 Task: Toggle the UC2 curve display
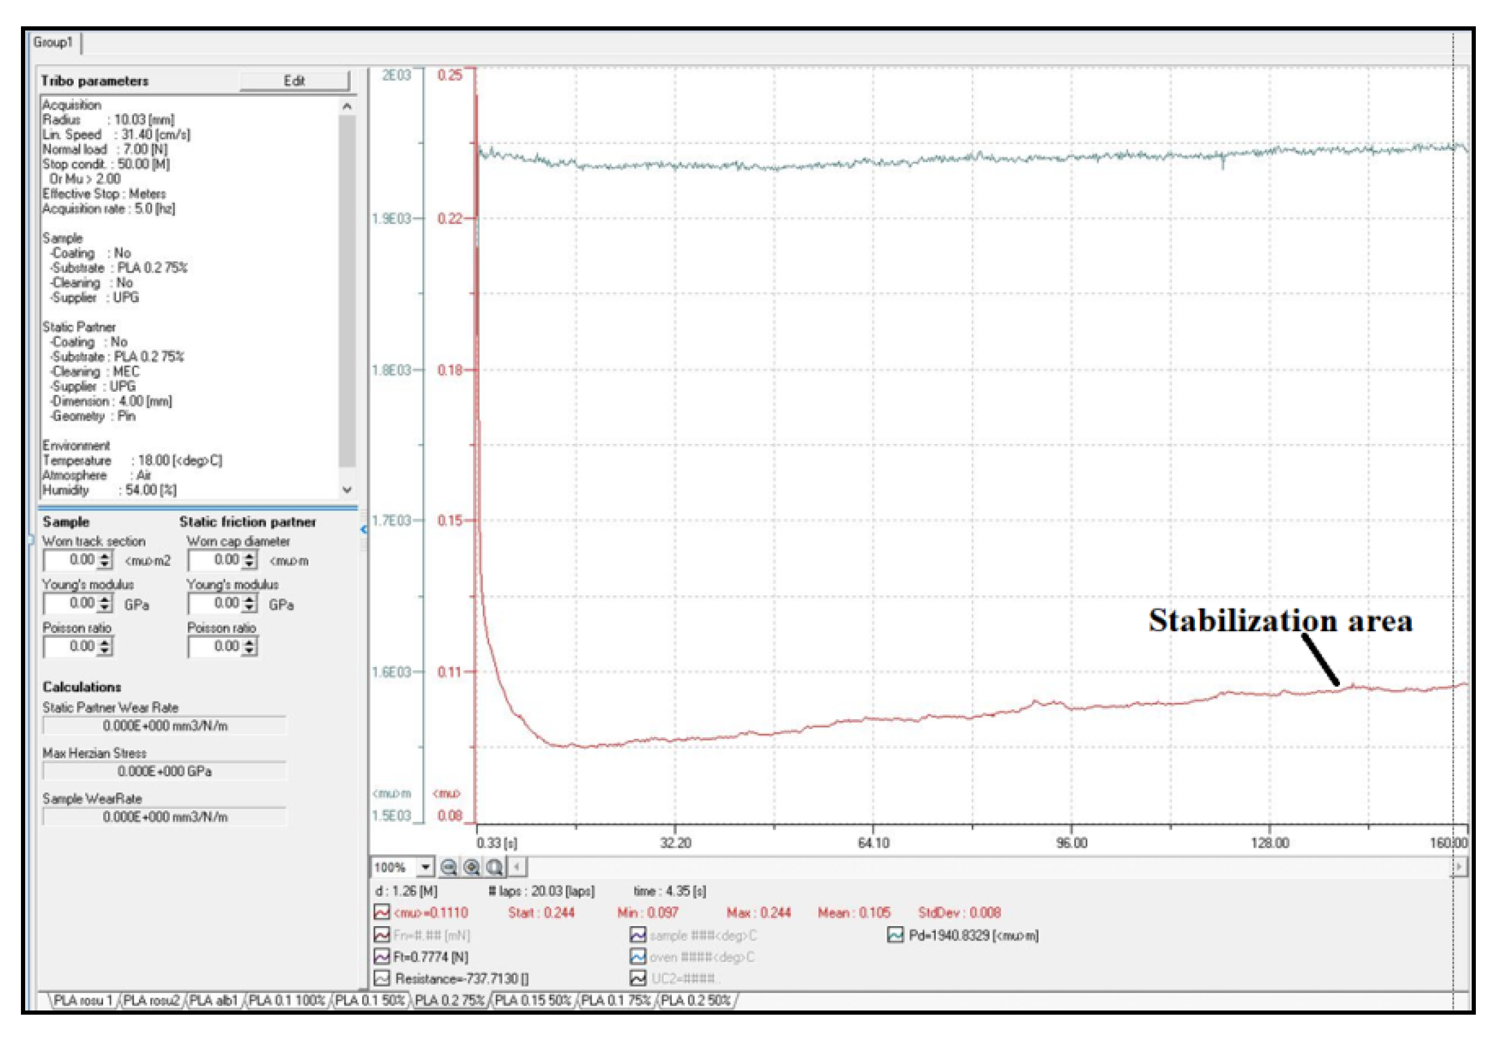click(x=638, y=979)
